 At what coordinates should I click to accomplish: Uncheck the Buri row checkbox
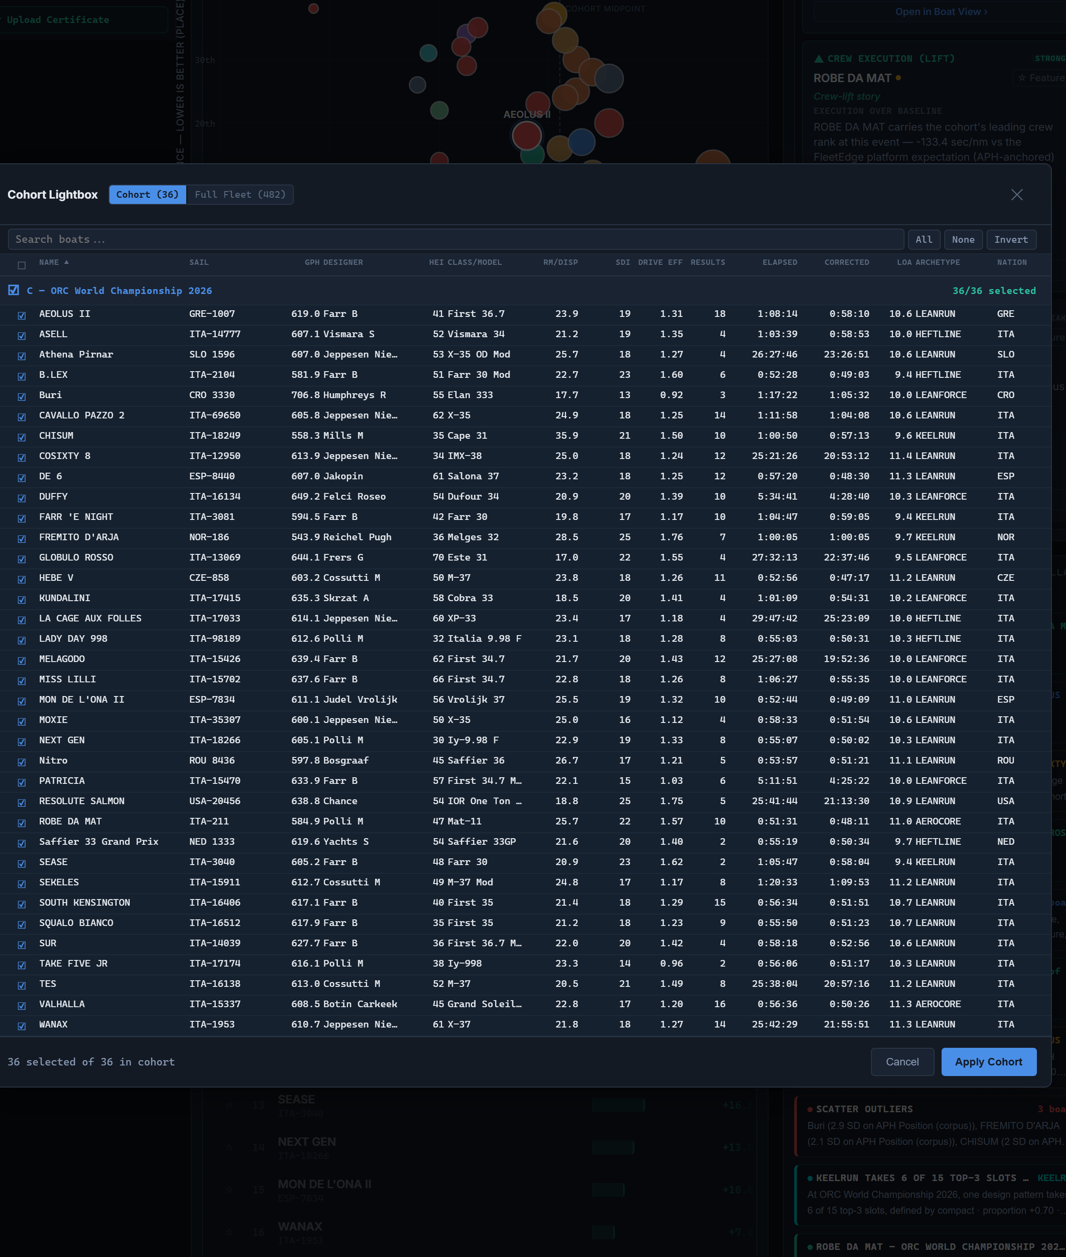[x=22, y=396]
